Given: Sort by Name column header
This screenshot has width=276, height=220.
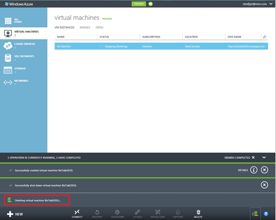Looking at the screenshot, I should [x=61, y=37].
